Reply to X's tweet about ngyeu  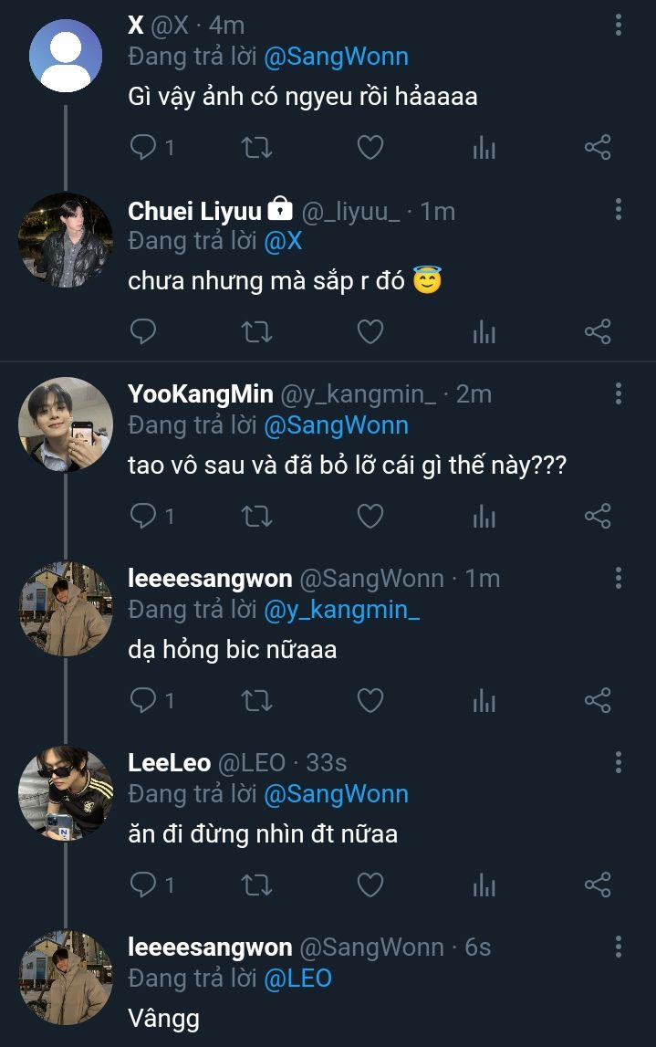point(143,147)
